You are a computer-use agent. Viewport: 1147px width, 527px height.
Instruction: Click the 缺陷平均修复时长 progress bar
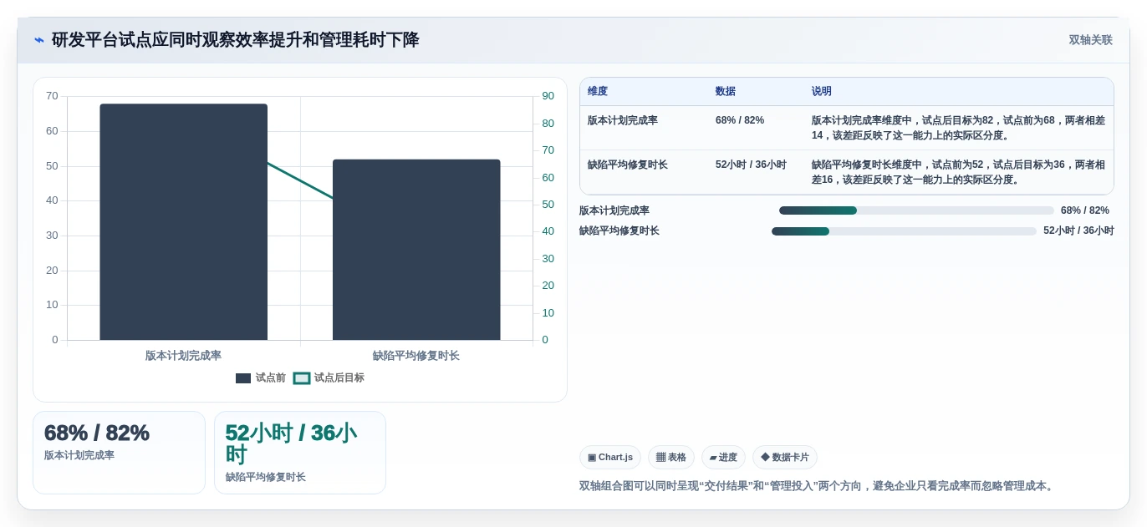(x=904, y=231)
